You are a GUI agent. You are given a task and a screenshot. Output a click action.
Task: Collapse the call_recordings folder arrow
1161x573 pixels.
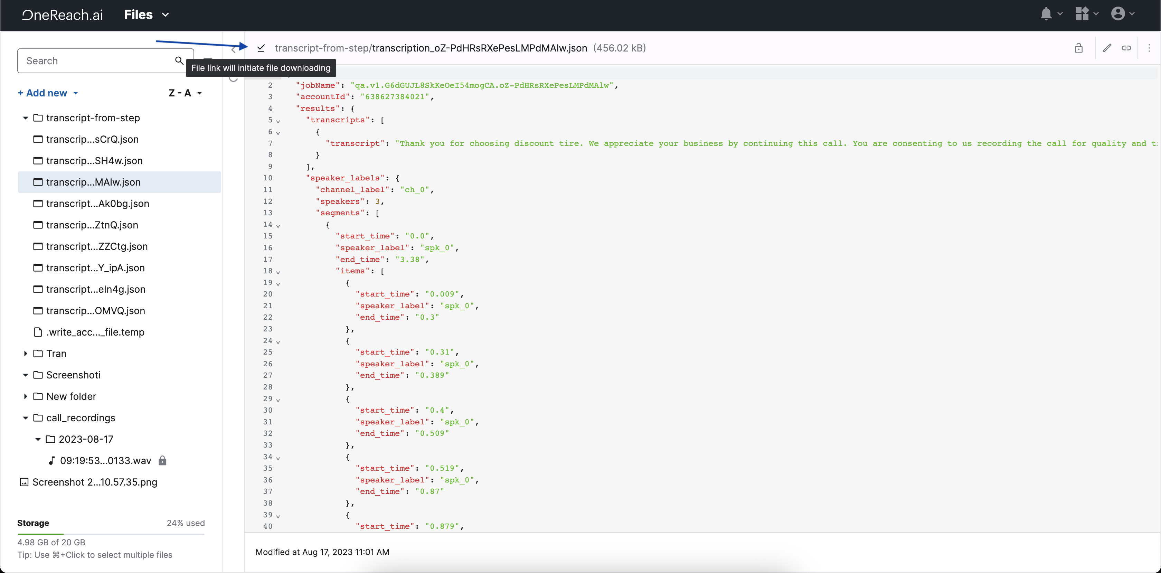point(26,417)
